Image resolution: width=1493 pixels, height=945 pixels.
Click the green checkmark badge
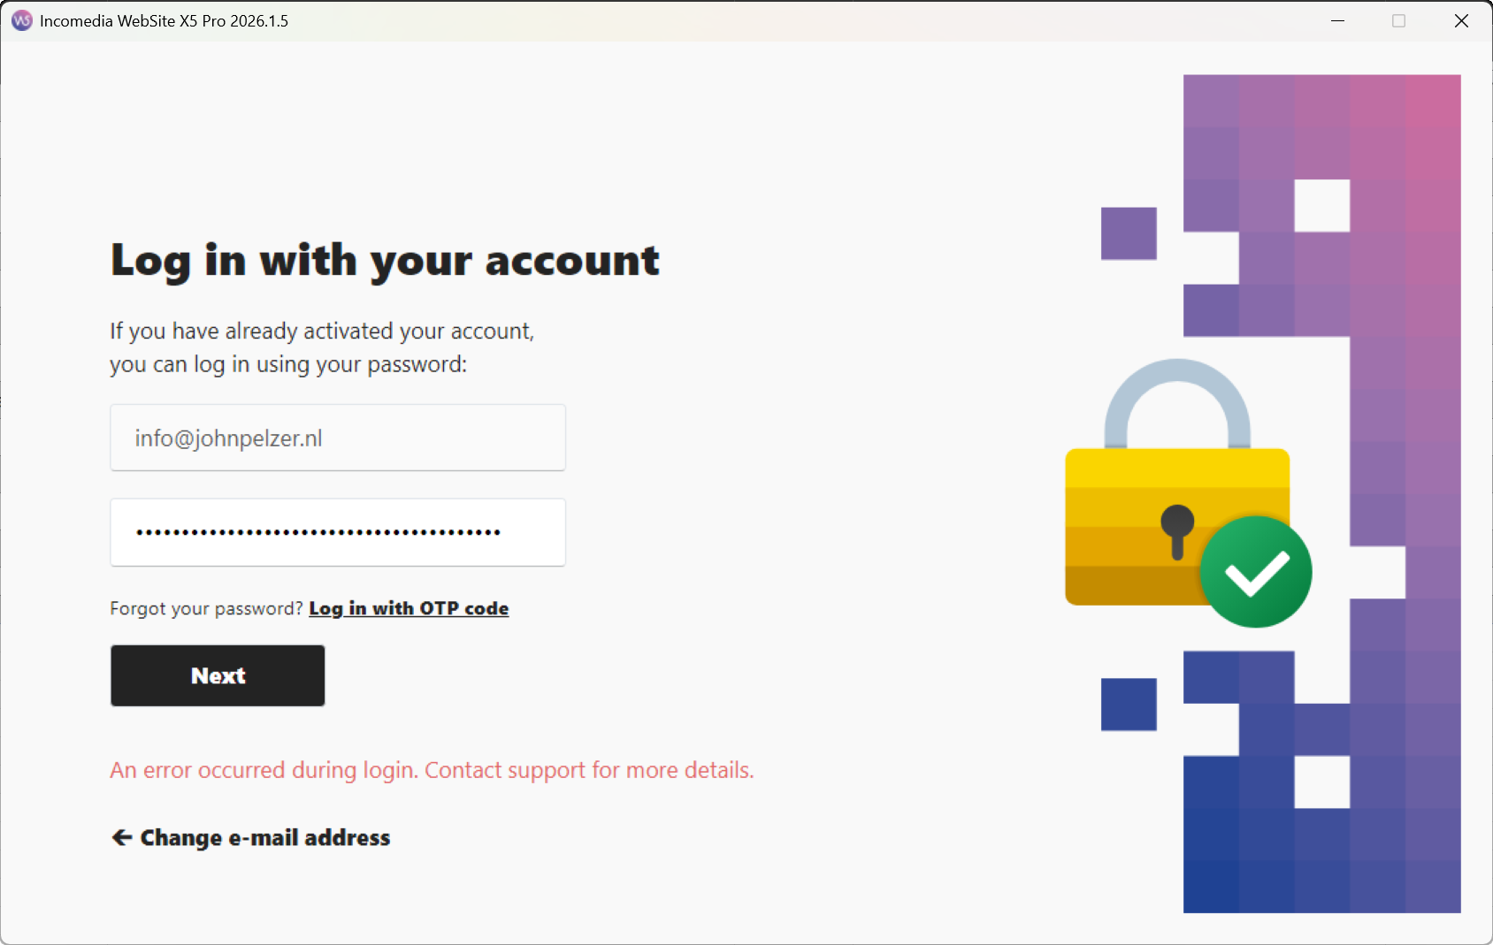1256,572
